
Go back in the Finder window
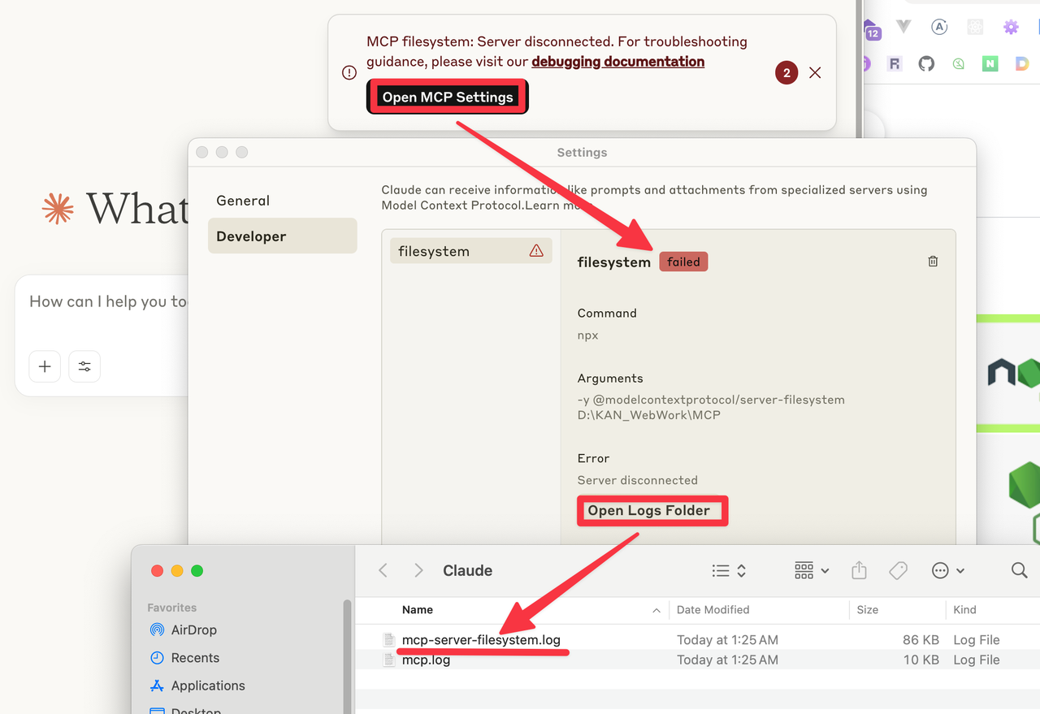tap(383, 570)
